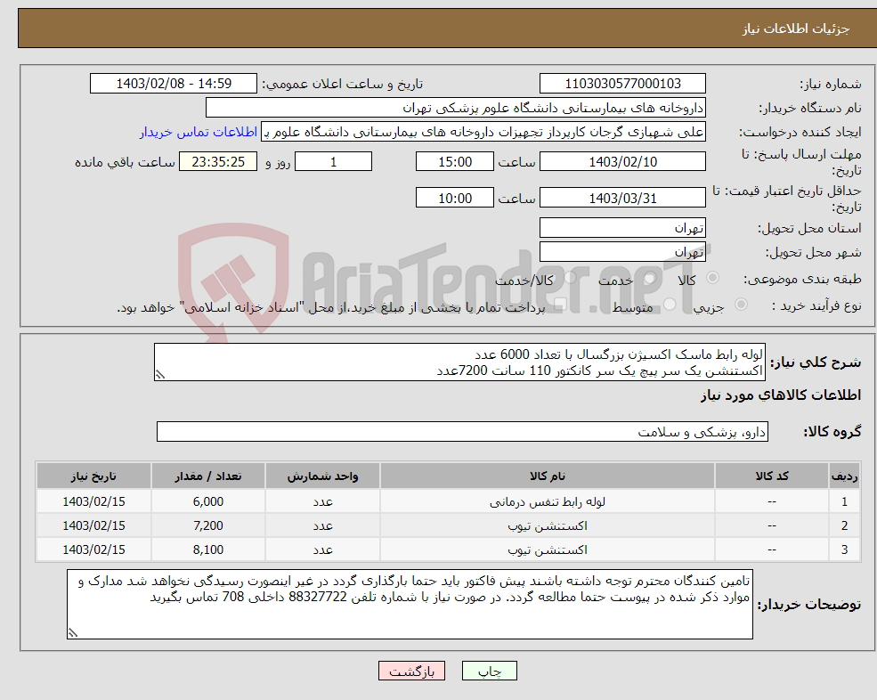
Task: Click the price validity date 1403/03/31
Action: 622,198
